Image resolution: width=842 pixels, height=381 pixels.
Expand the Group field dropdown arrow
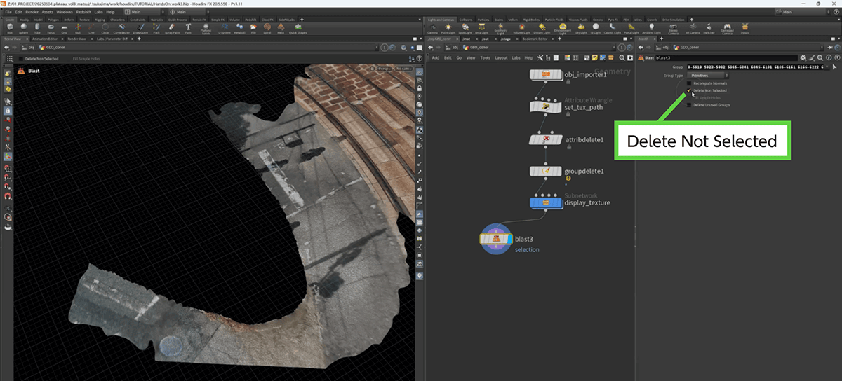(826, 67)
